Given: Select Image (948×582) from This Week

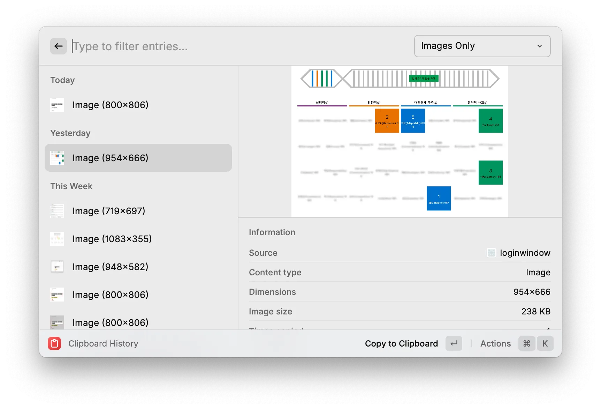Looking at the screenshot, I should point(110,267).
